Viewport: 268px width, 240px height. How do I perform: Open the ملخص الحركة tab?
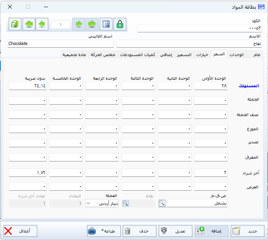tap(103, 54)
